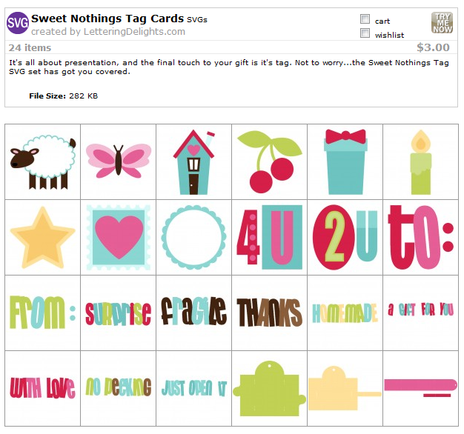Select the With Love word art
The width and height of the screenshot is (464, 434).
pyautogui.click(x=42, y=389)
